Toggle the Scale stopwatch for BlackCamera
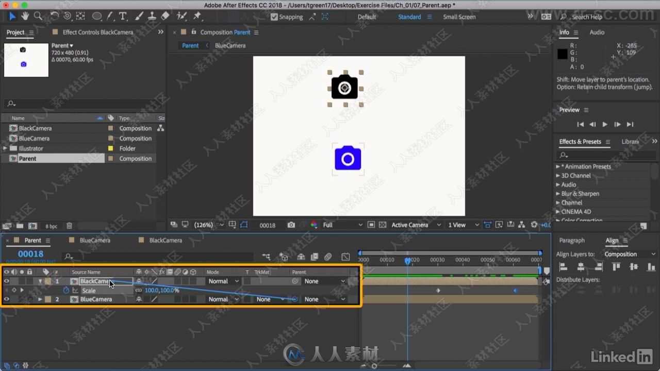The width and height of the screenshot is (660, 371). pos(66,290)
